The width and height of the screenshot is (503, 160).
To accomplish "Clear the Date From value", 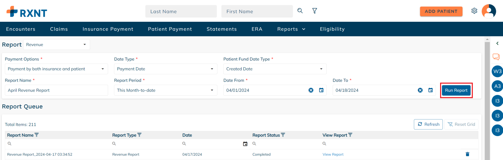I will tap(311, 90).
